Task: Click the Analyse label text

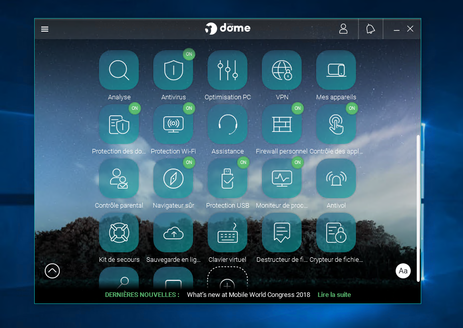Action: click(119, 97)
